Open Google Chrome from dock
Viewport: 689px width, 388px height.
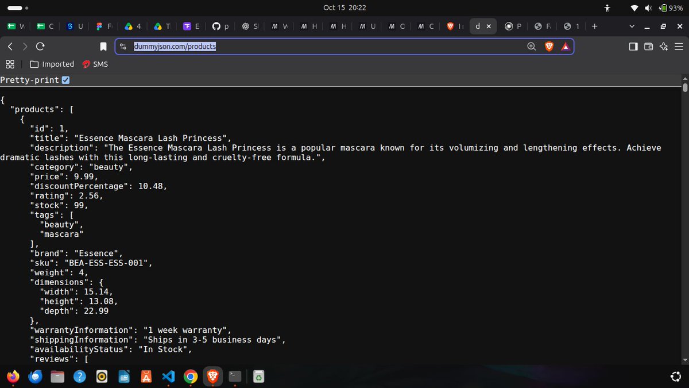[191, 377]
